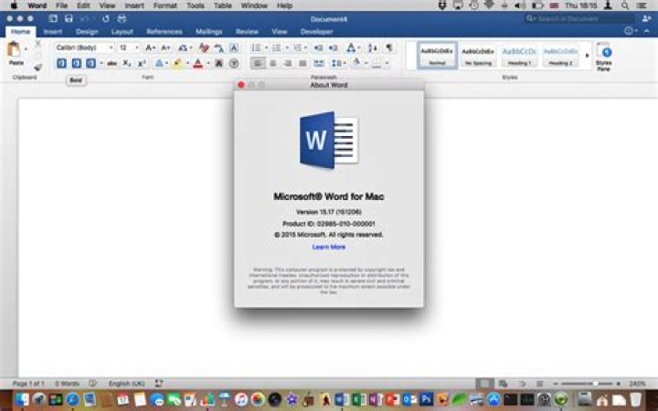
Task: Click the Phonetic Guide icon
Action: click(218, 47)
